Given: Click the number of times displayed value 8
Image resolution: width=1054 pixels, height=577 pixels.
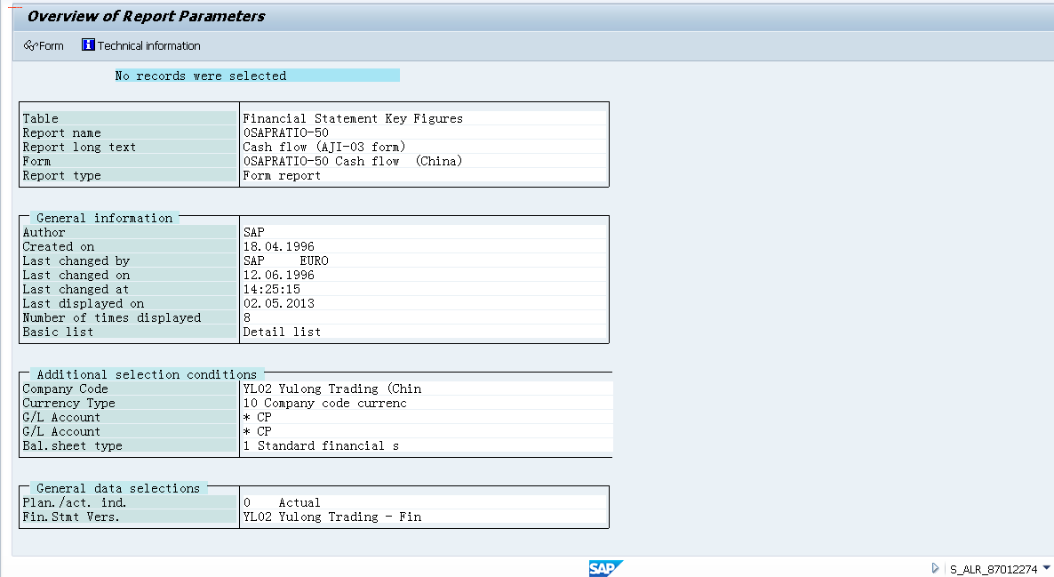Looking at the screenshot, I should 247,317.
